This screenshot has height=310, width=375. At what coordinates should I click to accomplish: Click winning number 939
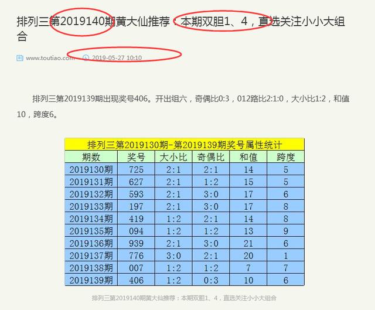[136, 243]
